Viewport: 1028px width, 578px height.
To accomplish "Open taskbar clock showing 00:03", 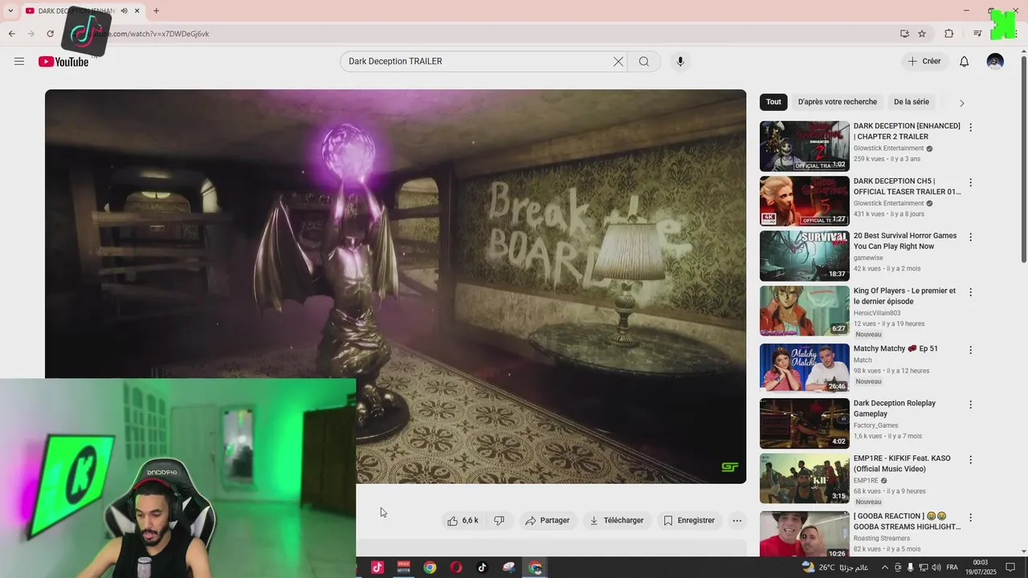I will [981, 568].
